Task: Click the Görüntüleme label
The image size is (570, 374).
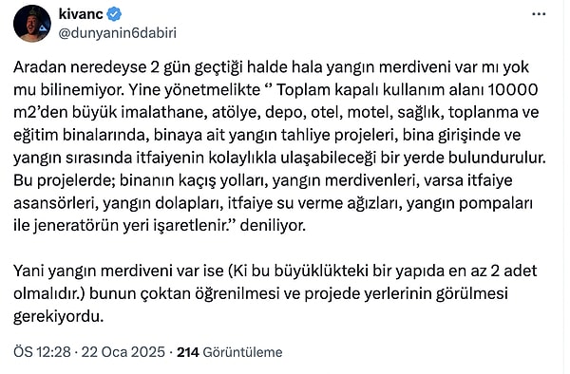Action: (242, 352)
